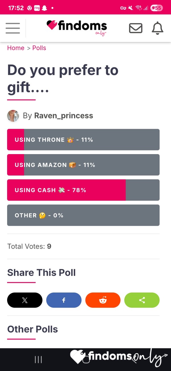171x371 pixels.
Task: Share the poll on X
Action: point(25,300)
